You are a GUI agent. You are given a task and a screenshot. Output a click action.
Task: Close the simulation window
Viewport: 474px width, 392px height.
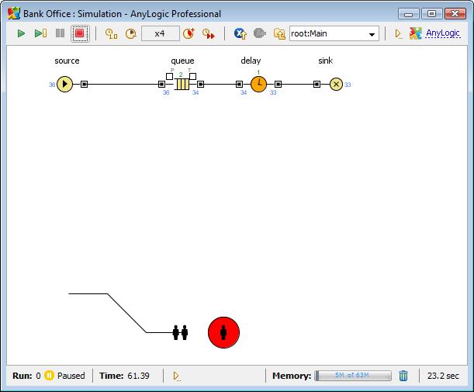coord(455,14)
